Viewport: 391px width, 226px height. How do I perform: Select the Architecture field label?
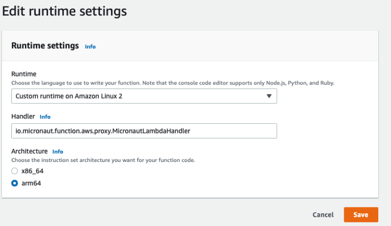[29, 151]
